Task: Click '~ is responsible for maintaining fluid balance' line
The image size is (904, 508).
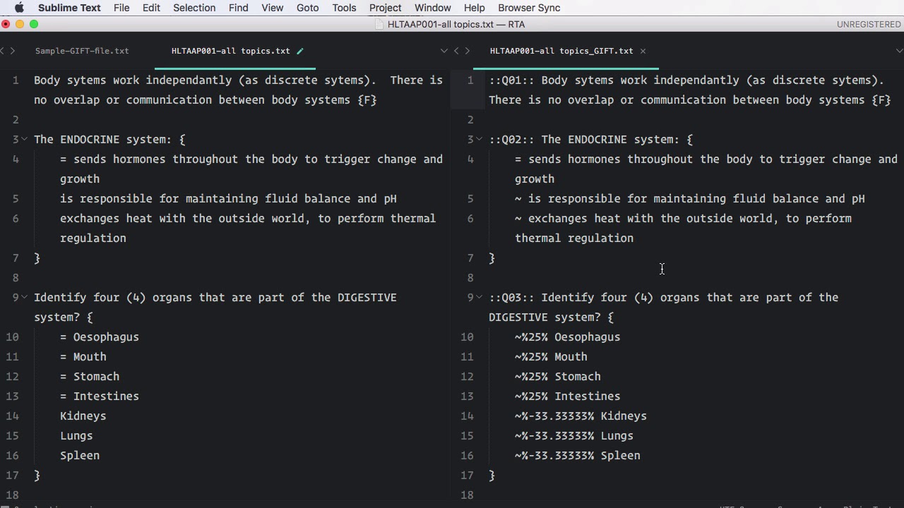Action: 690,198
